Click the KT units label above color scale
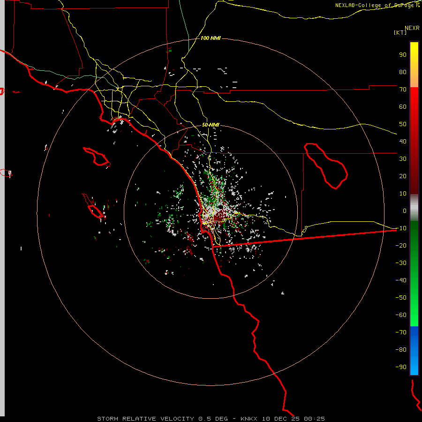 (400, 32)
